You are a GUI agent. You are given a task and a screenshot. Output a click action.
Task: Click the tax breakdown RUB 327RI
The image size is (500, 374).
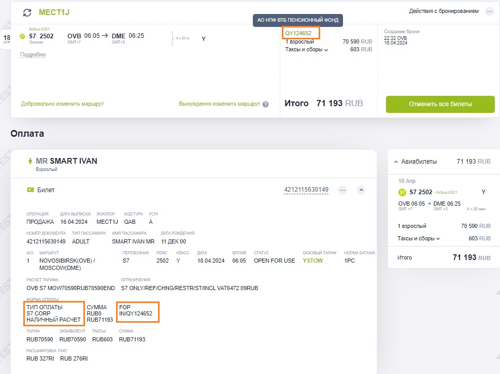click(x=40, y=358)
